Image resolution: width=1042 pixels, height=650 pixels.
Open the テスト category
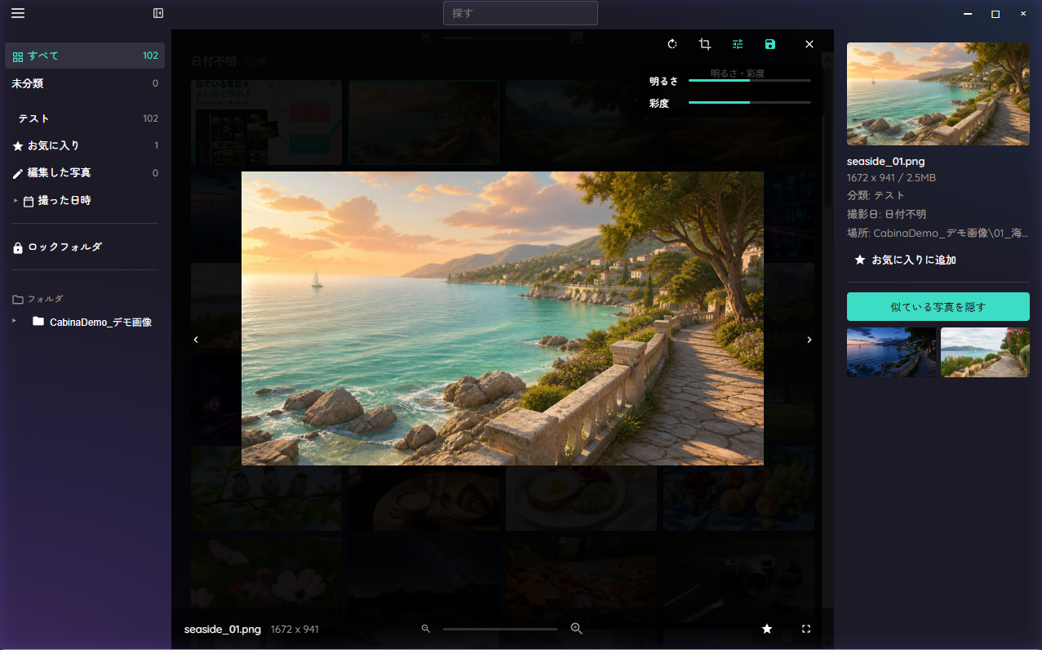(85, 118)
